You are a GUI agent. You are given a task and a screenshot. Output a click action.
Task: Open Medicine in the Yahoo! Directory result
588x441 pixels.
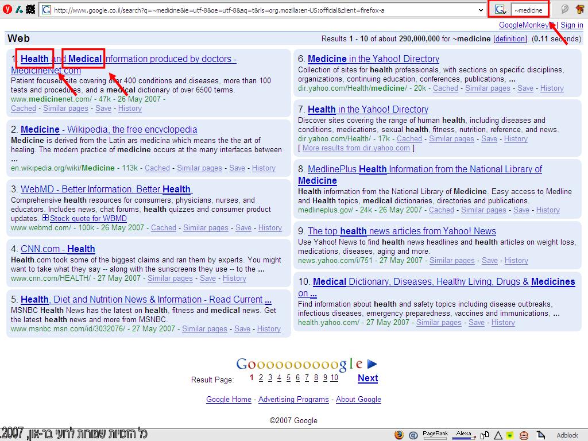point(373,59)
